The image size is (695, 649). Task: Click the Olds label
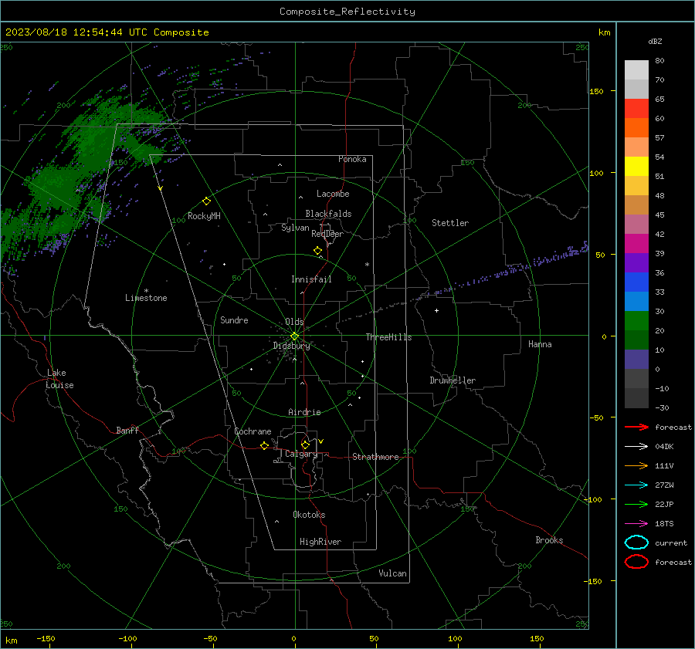pyautogui.click(x=294, y=322)
